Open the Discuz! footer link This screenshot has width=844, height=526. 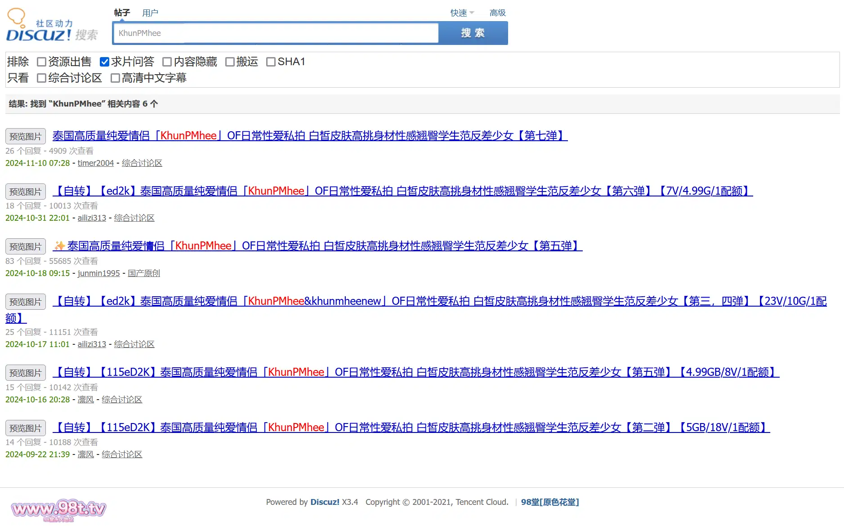(x=325, y=502)
